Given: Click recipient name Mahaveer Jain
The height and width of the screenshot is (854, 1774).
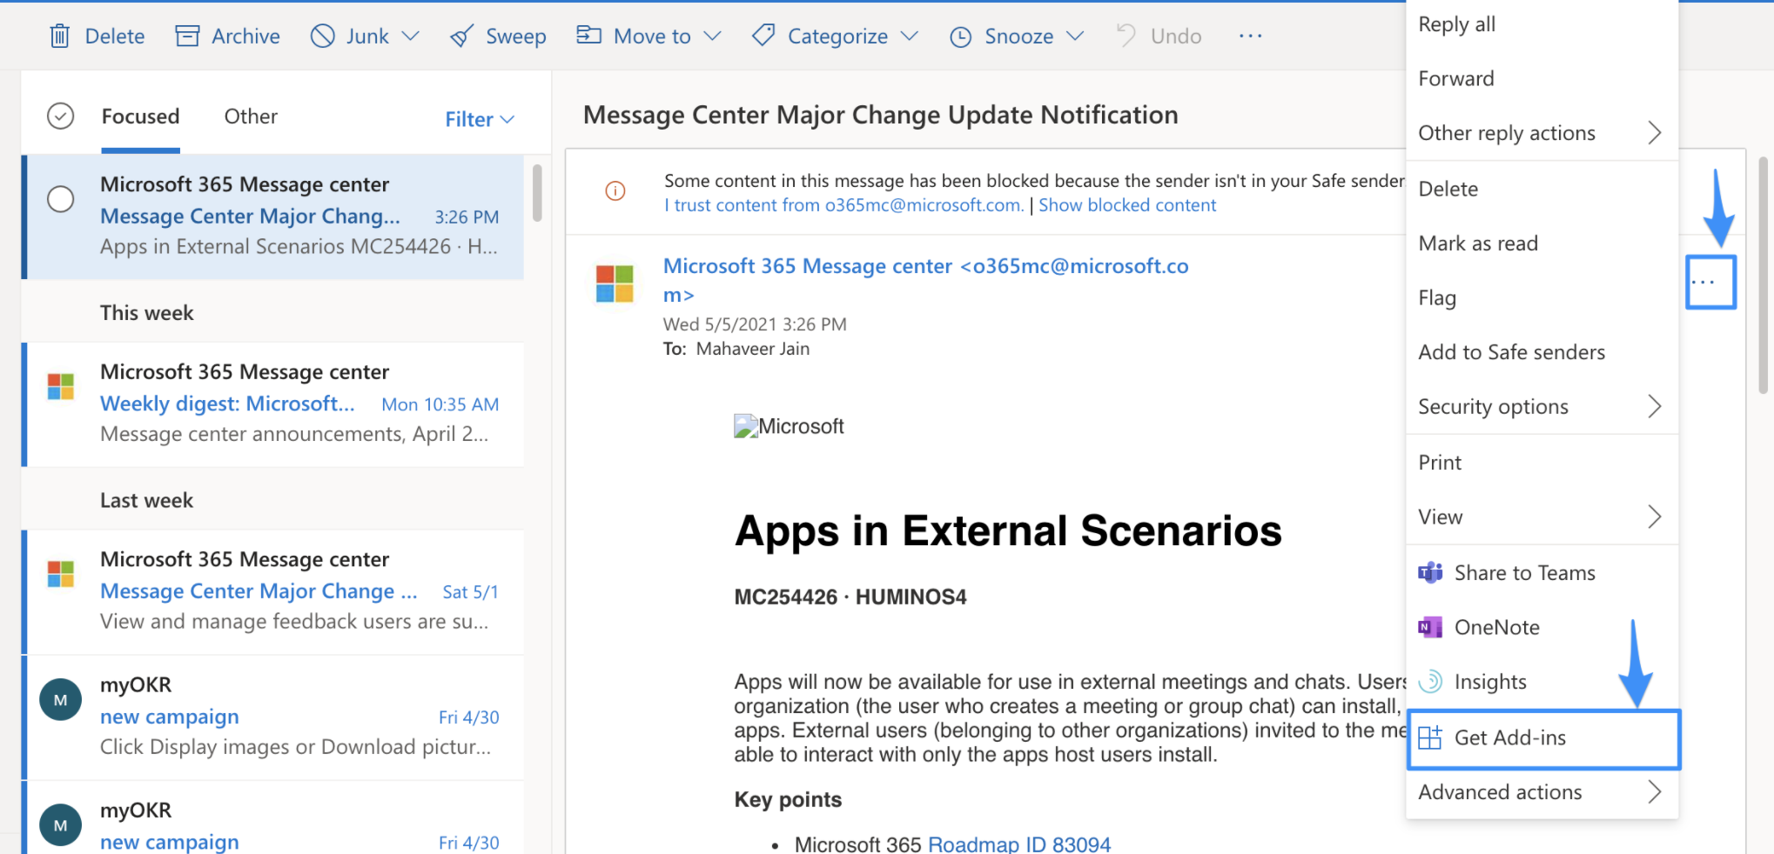Looking at the screenshot, I should 753,349.
